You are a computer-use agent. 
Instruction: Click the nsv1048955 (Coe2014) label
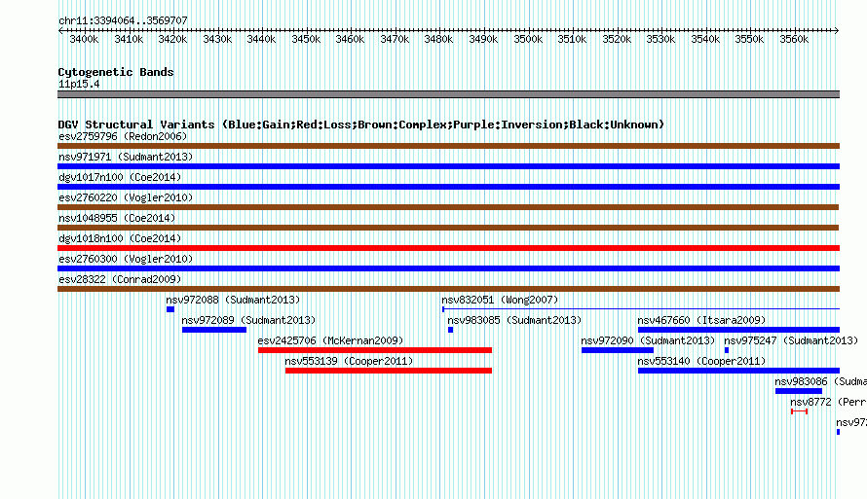[117, 218]
